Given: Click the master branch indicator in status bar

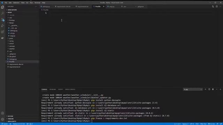Looking at the screenshot, I should tap(5, 124).
